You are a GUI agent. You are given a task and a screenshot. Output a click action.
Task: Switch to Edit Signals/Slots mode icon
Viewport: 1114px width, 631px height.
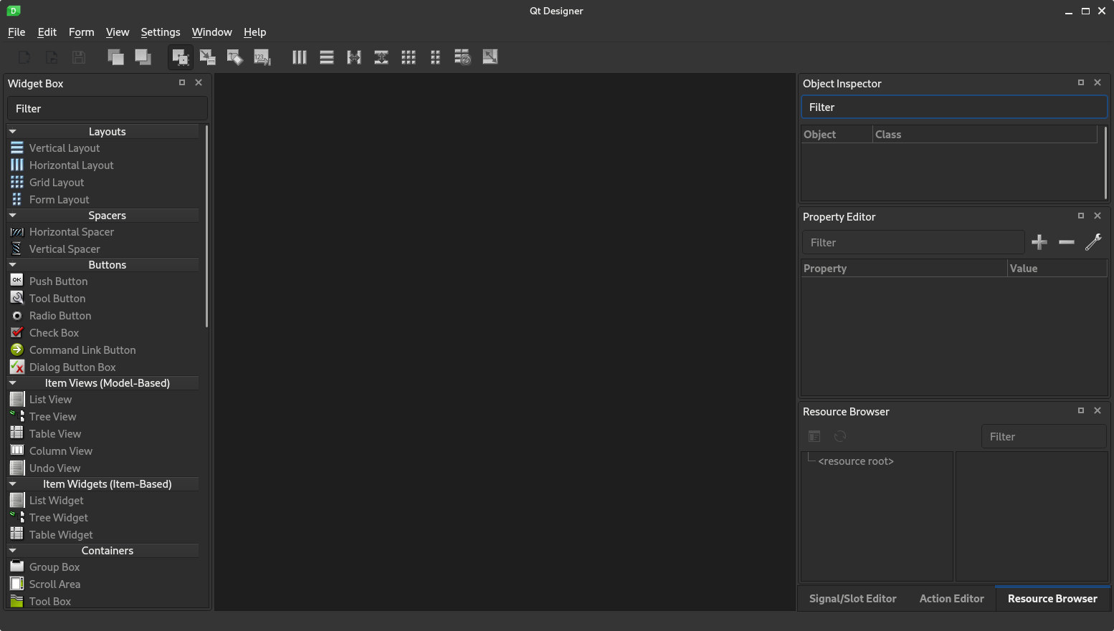208,57
